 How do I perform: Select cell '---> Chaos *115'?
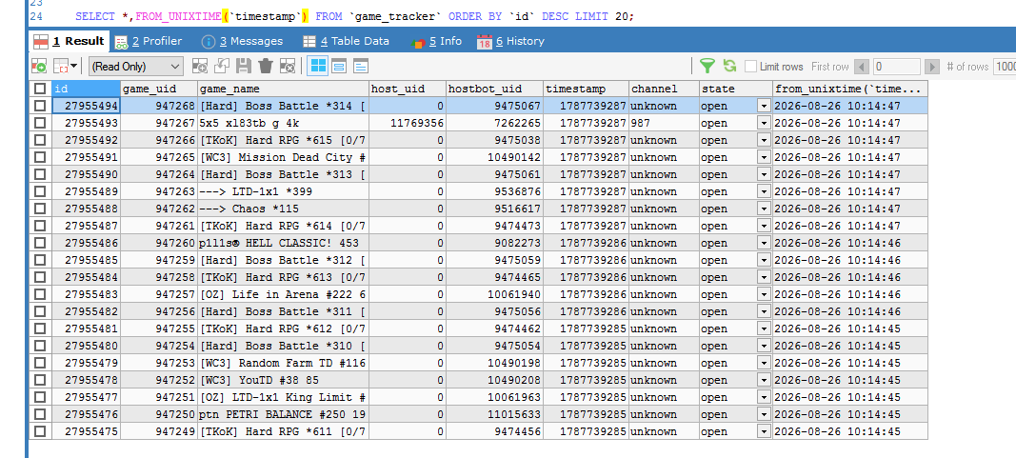(x=283, y=209)
